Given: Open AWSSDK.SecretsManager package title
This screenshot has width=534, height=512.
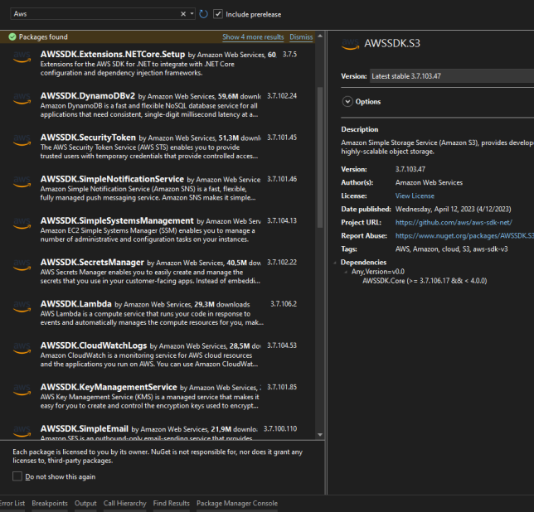Looking at the screenshot, I should coord(92,262).
